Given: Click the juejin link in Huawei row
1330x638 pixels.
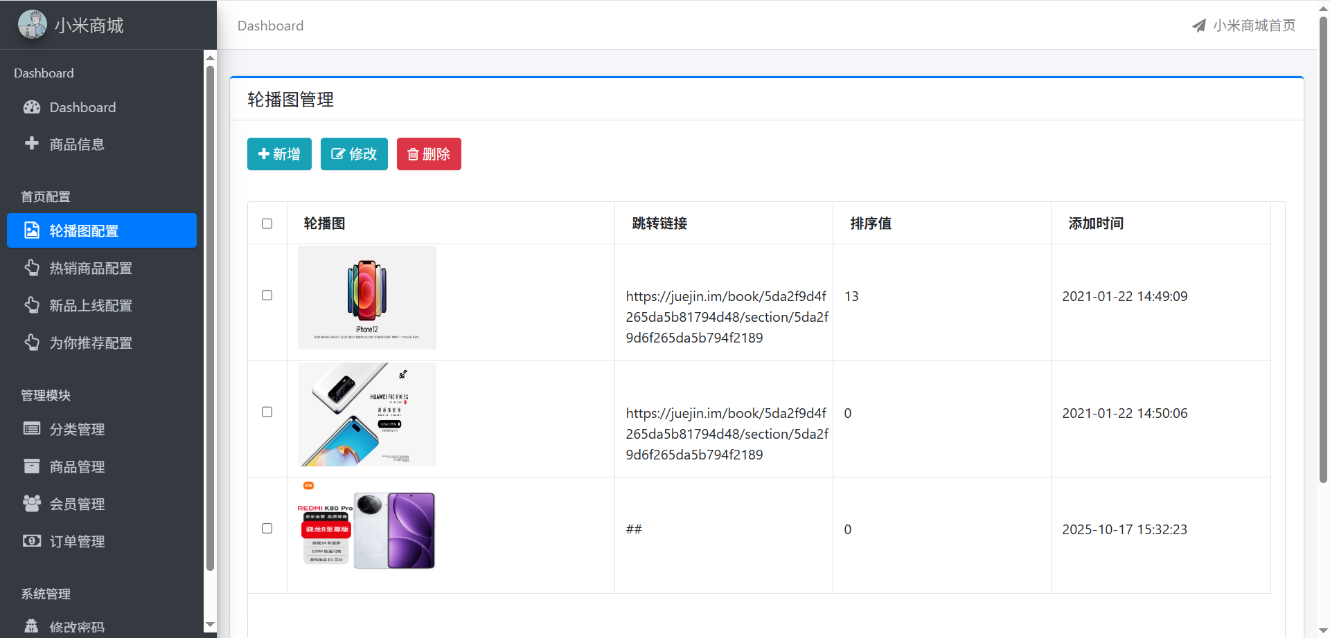Looking at the screenshot, I should (x=727, y=434).
